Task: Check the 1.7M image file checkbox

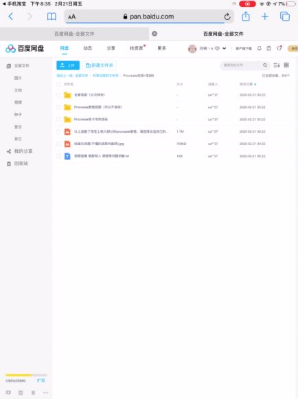Action: click(x=58, y=131)
